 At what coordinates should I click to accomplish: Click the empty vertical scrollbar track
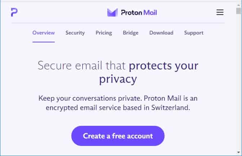point(239,82)
